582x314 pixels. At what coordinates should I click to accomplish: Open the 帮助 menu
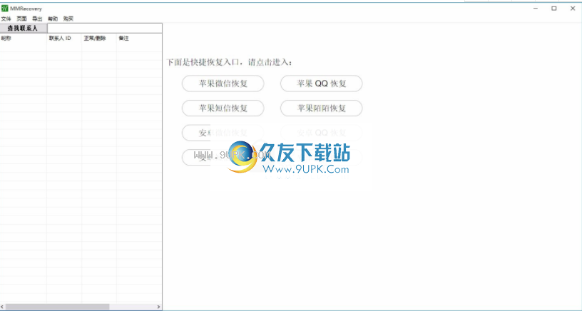53,19
